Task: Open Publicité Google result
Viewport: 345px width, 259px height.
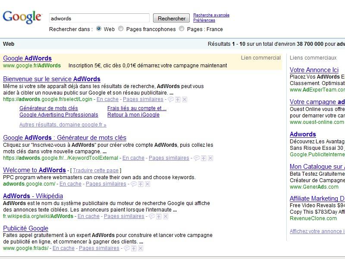Action: tap(26, 228)
